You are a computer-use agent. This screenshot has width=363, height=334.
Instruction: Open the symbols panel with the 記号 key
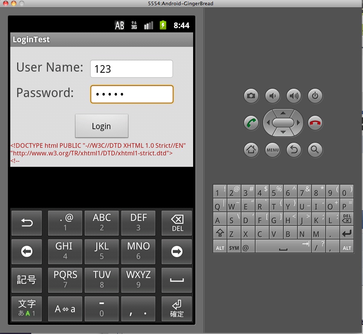point(27,280)
